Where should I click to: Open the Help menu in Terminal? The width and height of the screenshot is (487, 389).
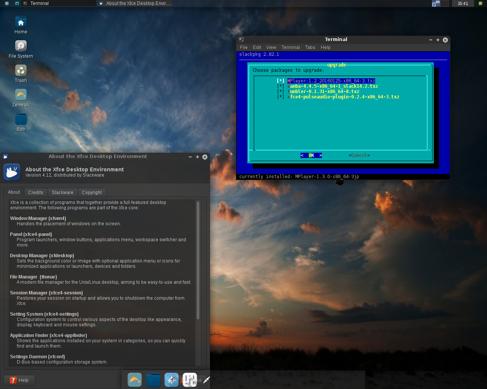(x=326, y=47)
